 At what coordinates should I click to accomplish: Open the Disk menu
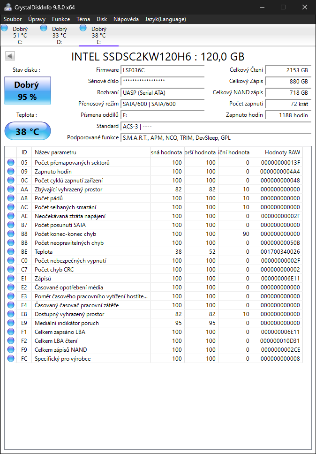click(102, 19)
